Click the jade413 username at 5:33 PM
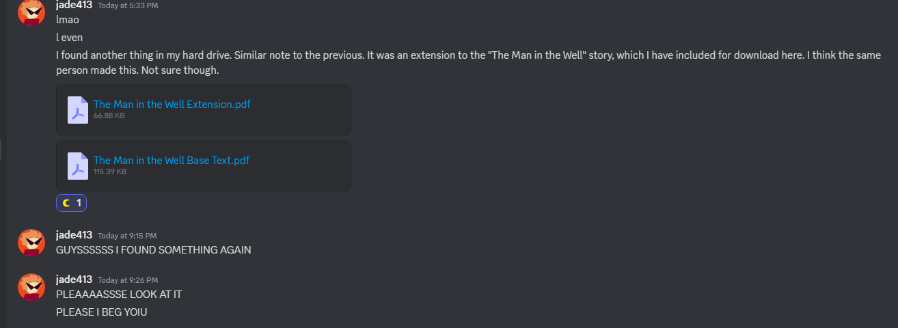898x328 pixels. 74,5
